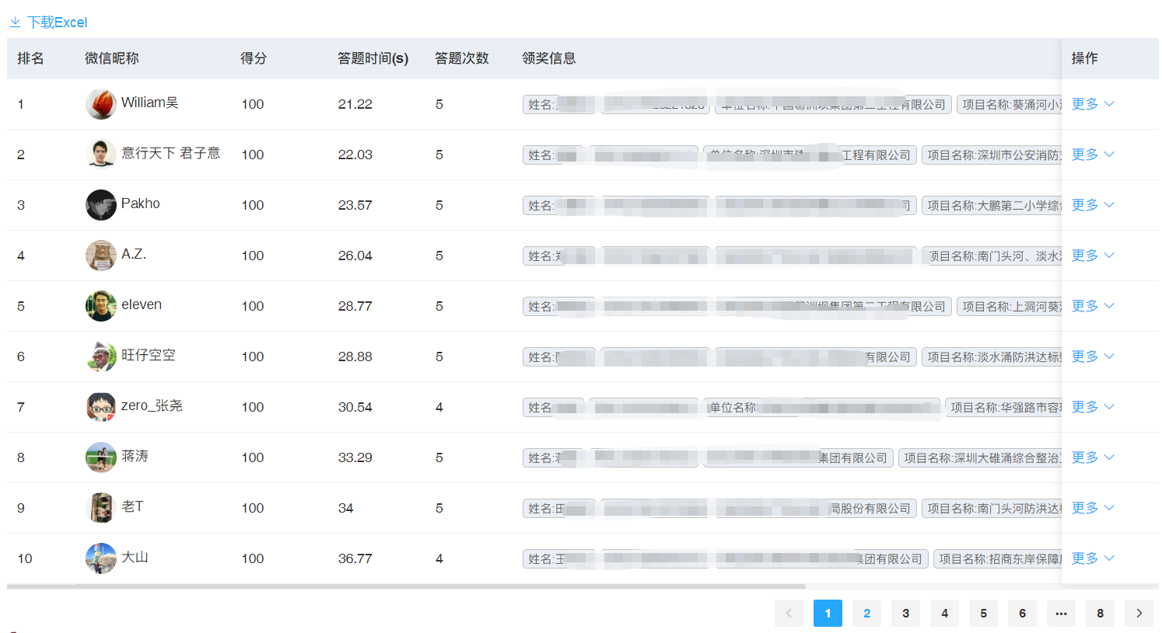Expand 更多 dropdown for rank 1 row
Screen dimensions: 1162x633
(x=1093, y=104)
